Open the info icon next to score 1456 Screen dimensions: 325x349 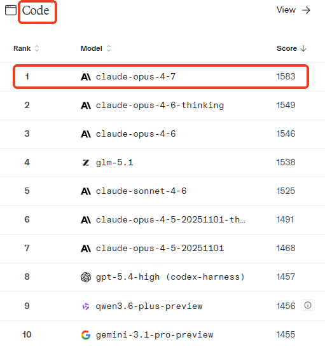308,305
